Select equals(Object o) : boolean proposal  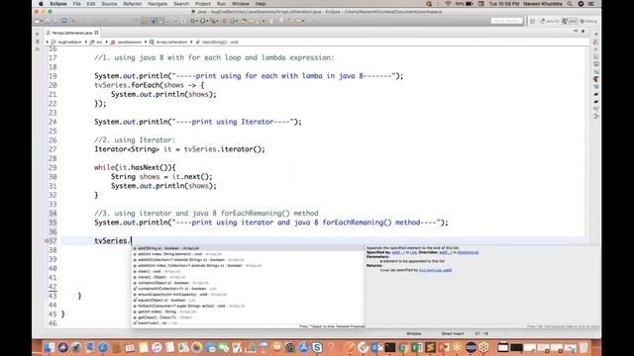point(248,301)
